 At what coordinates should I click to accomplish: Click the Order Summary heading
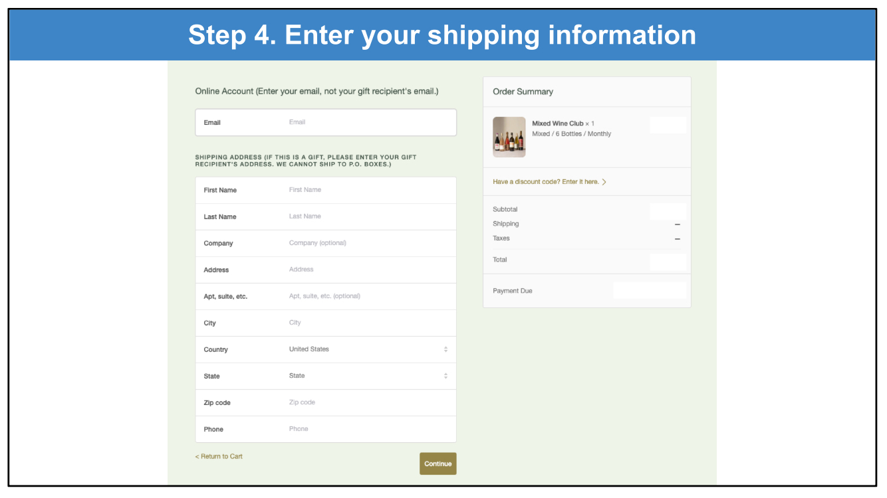(x=523, y=92)
